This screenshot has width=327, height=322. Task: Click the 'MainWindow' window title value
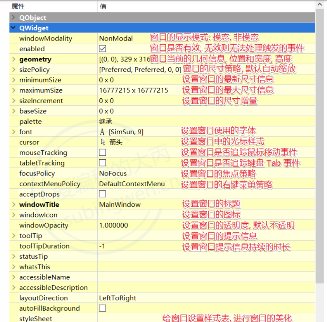pyautogui.click(x=120, y=205)
